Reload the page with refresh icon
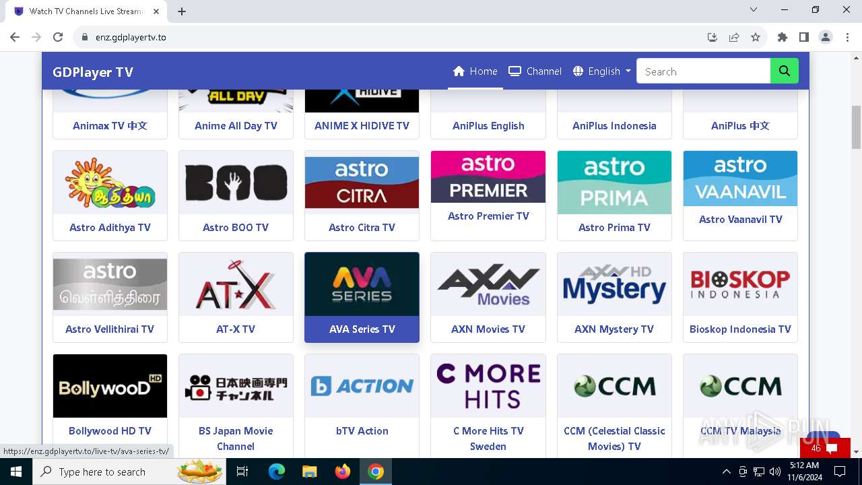The width and height of the screenshot is (862, 485). tap(58, 37)
